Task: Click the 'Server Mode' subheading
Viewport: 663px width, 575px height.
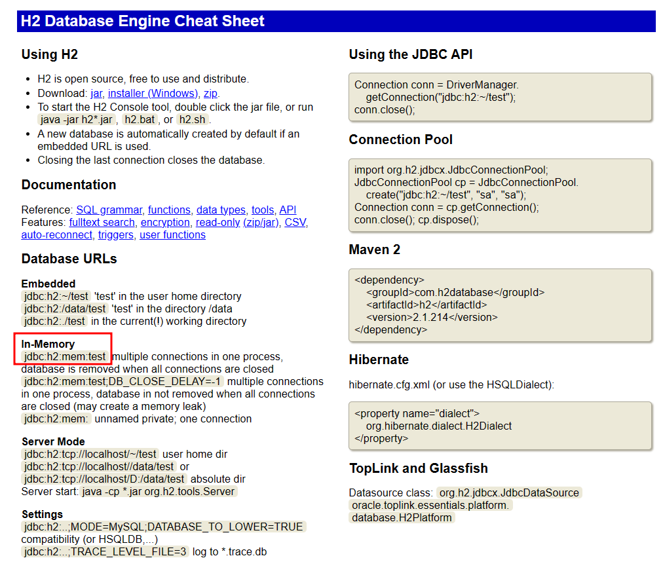Action: click(x=53, y=442)
